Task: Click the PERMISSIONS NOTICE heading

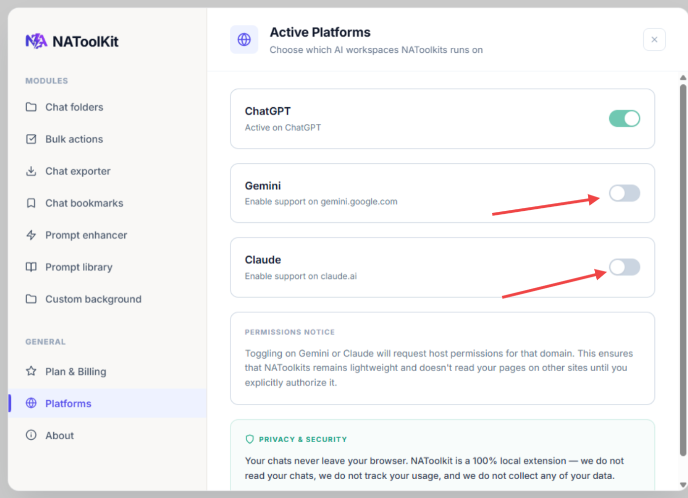Action: tap(290, 332)
